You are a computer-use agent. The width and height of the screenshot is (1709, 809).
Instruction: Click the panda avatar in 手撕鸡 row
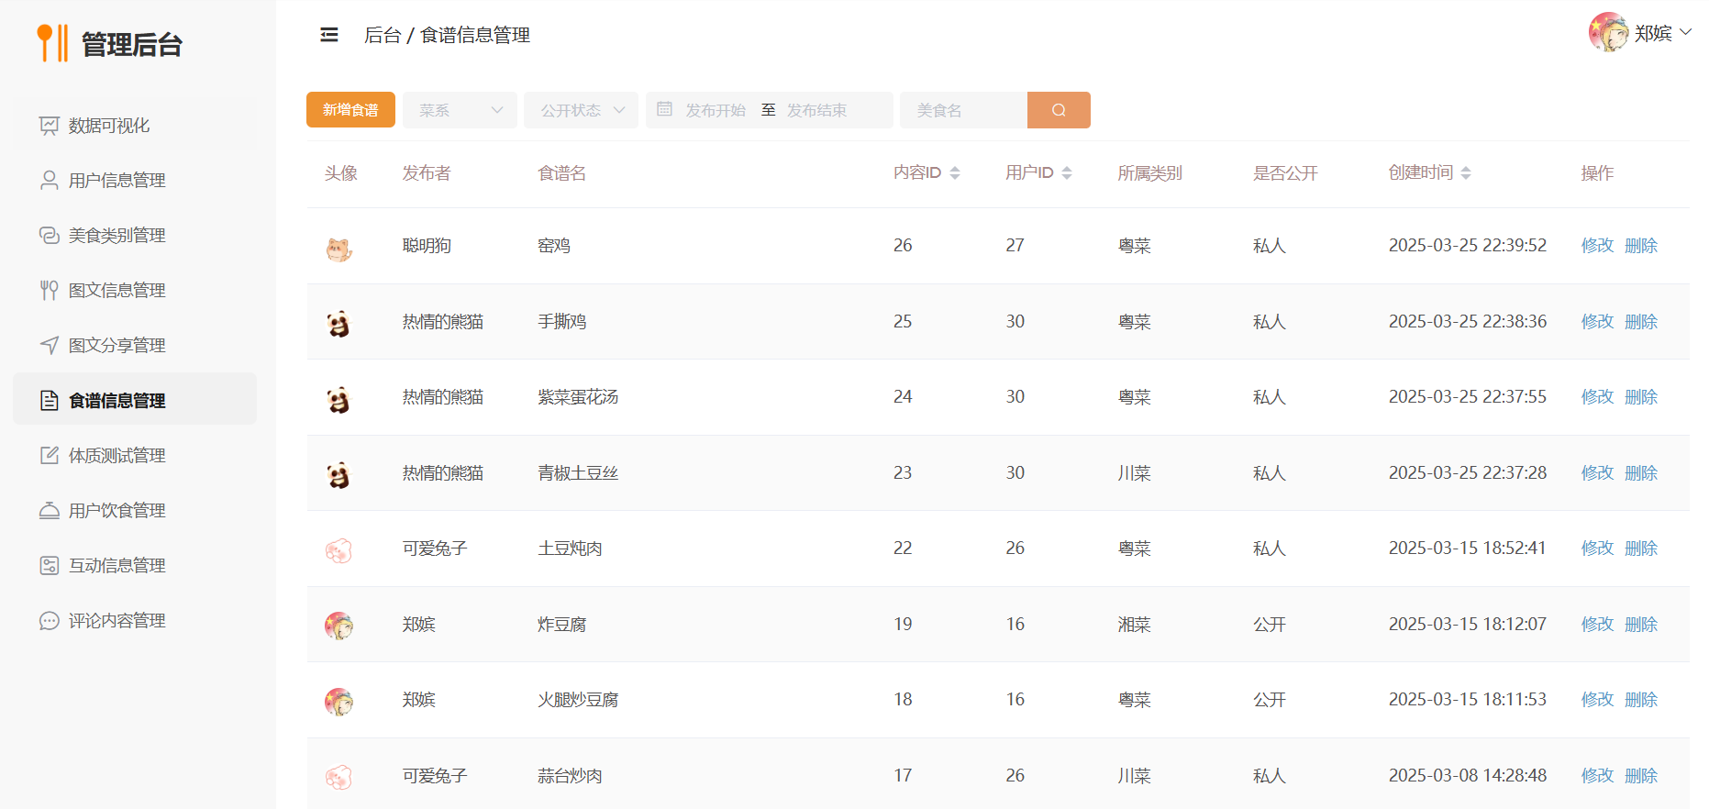[339, 324]
